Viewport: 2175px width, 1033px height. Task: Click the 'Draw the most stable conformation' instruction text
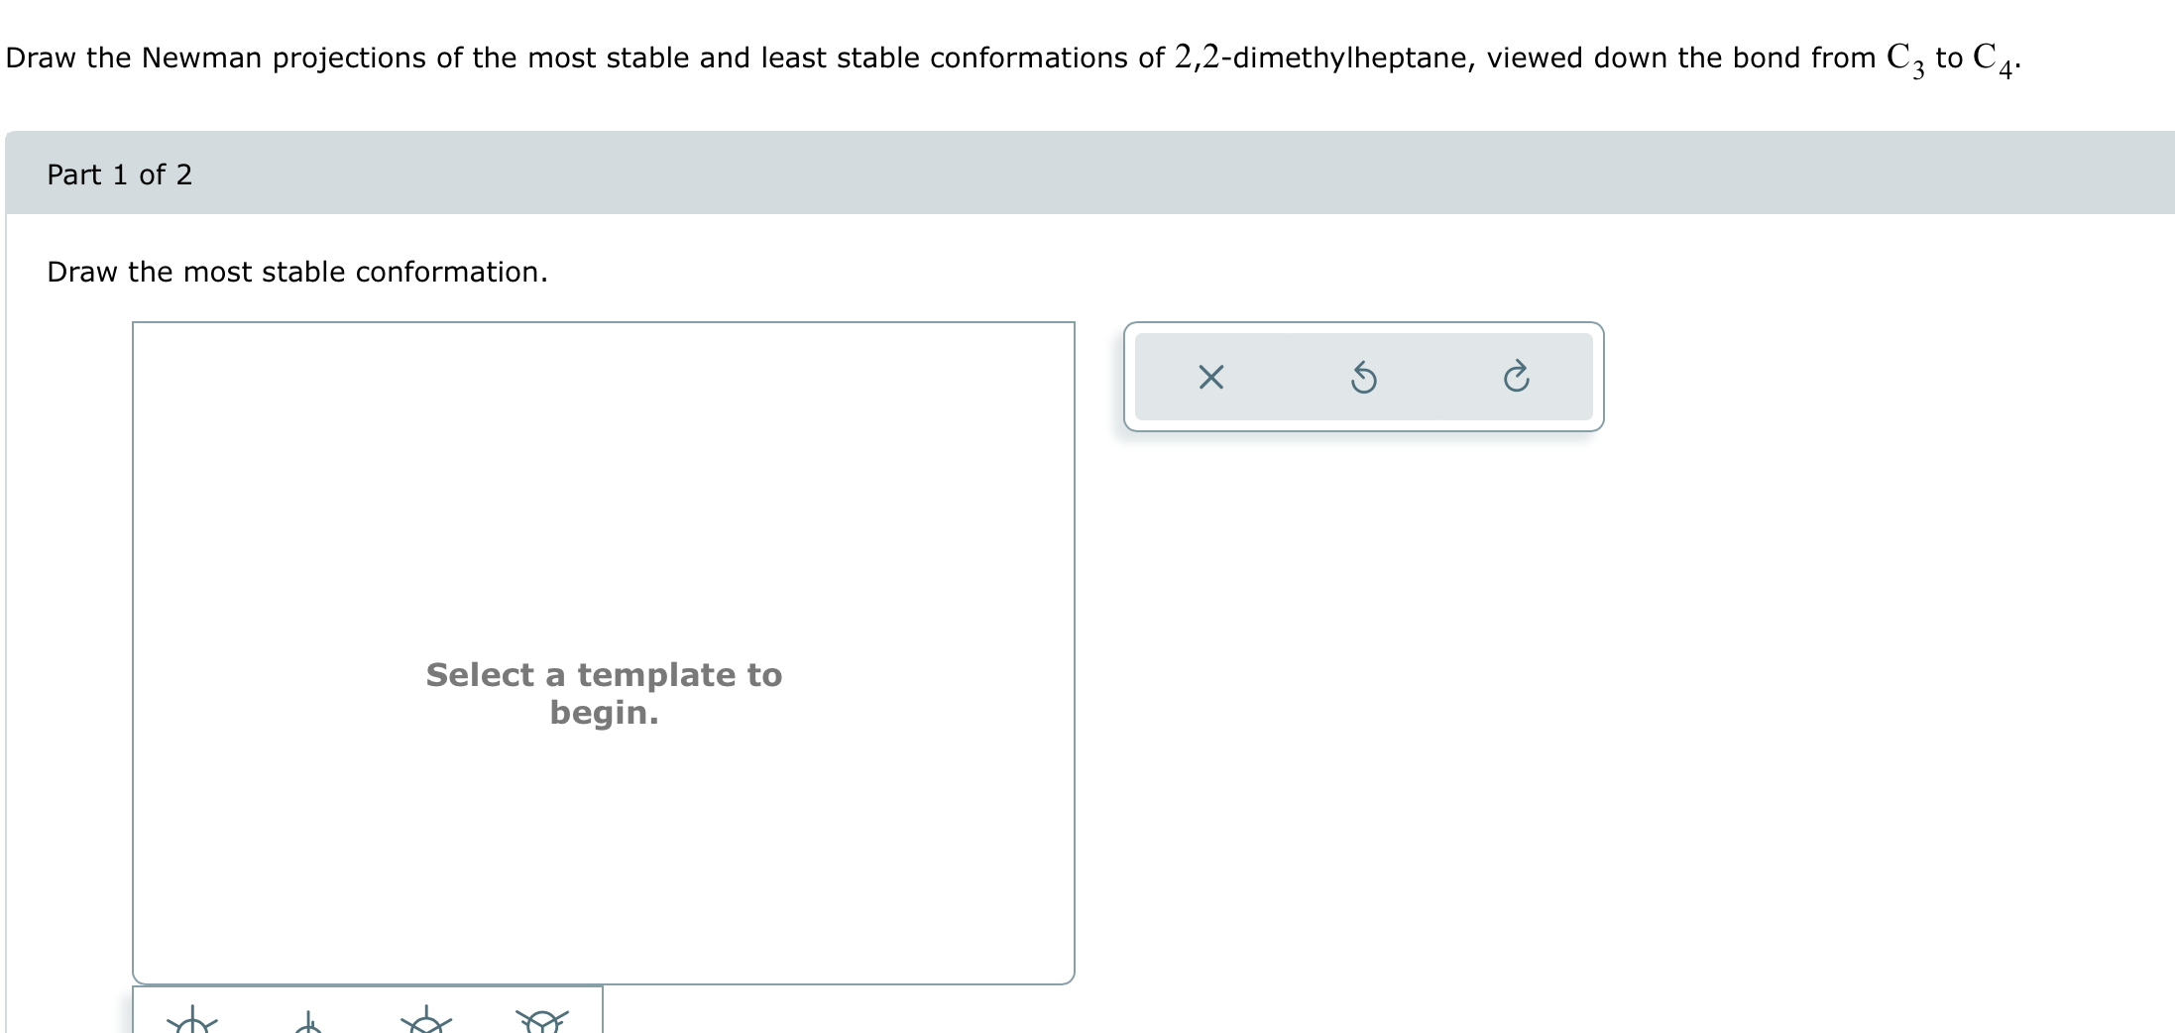[x=297, y=272]
